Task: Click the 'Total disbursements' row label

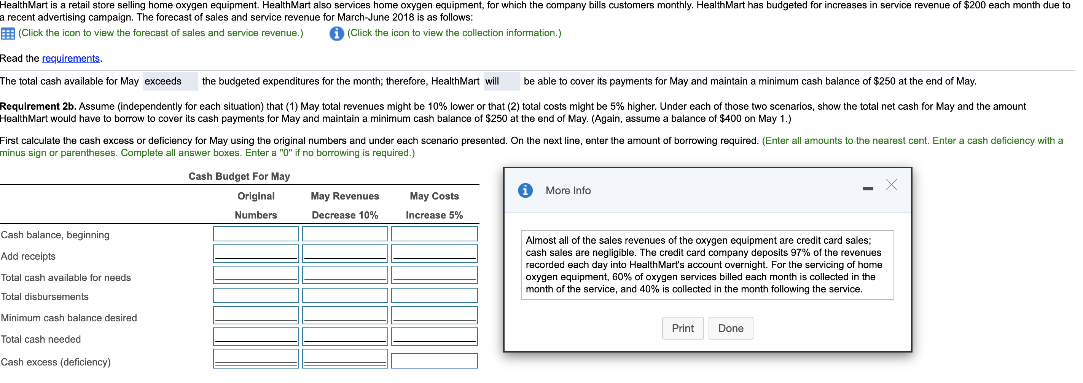Action: click(x=45, y=297)
